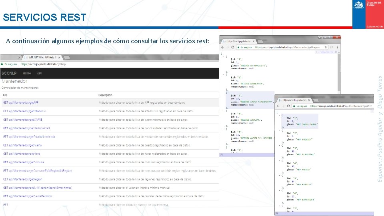384x216 pixels.
Task: Open new tab in Help browser window
Action: [x=67, y=58]
